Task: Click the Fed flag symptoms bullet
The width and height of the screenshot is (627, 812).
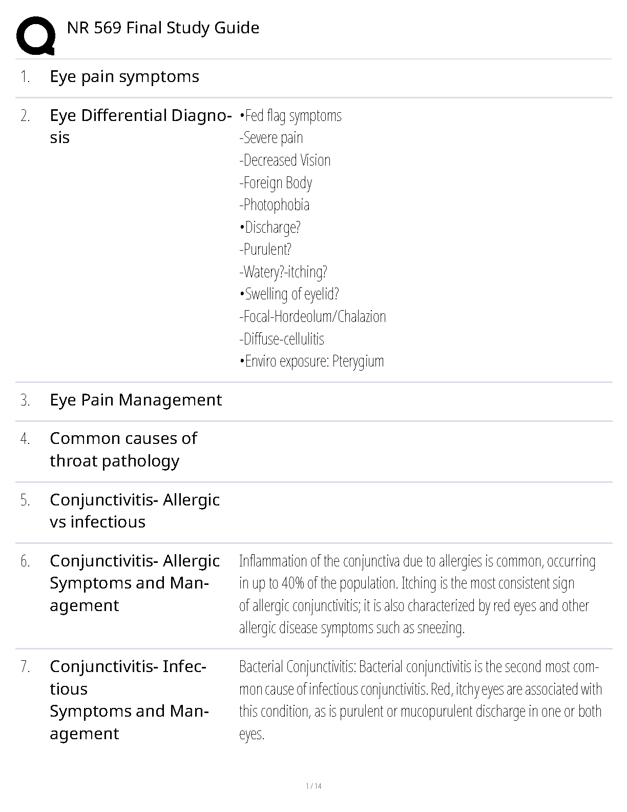Action: tap(290, 116)
